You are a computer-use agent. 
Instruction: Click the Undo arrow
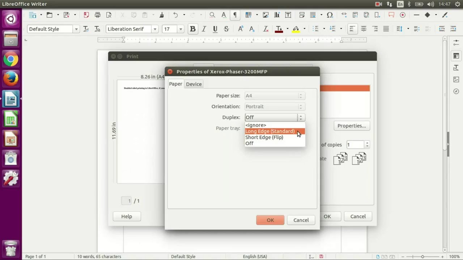175,15
